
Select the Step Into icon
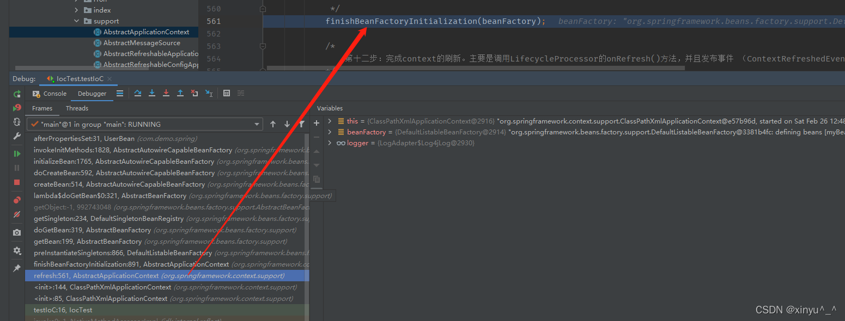click(151, 94)
